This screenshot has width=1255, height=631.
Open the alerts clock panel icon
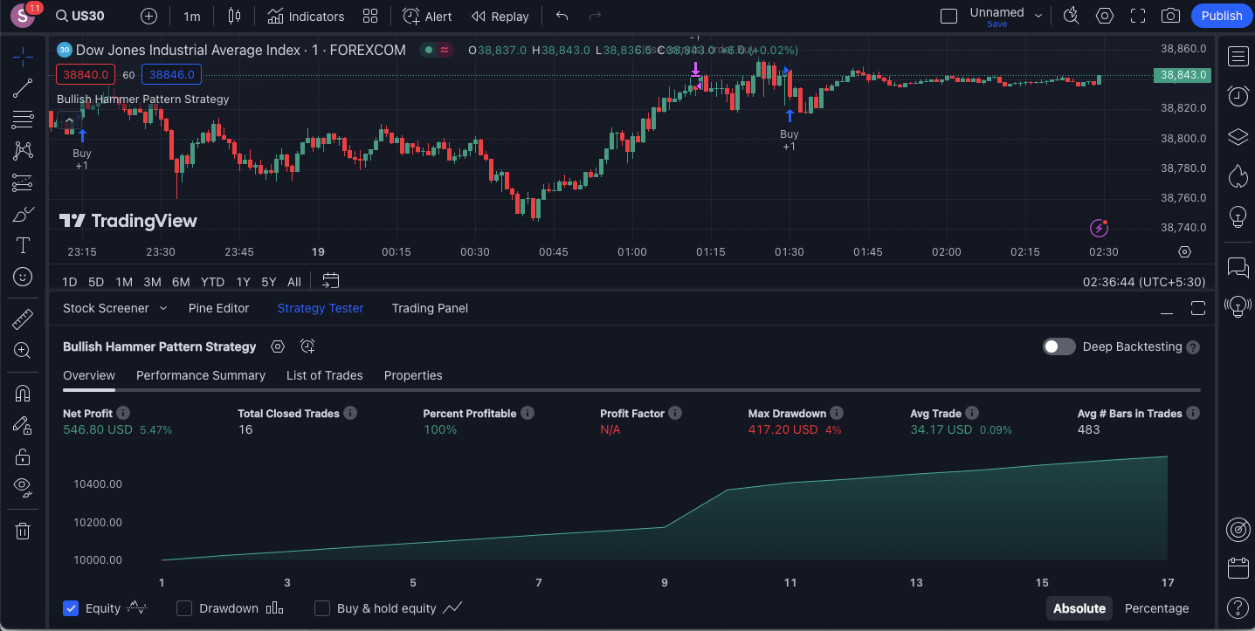pos(1238,96)
